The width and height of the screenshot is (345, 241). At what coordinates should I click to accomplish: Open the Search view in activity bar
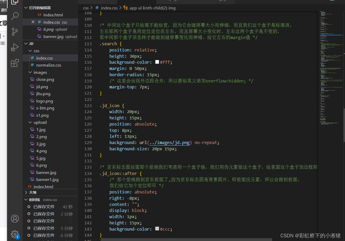[x=15, y=16]
